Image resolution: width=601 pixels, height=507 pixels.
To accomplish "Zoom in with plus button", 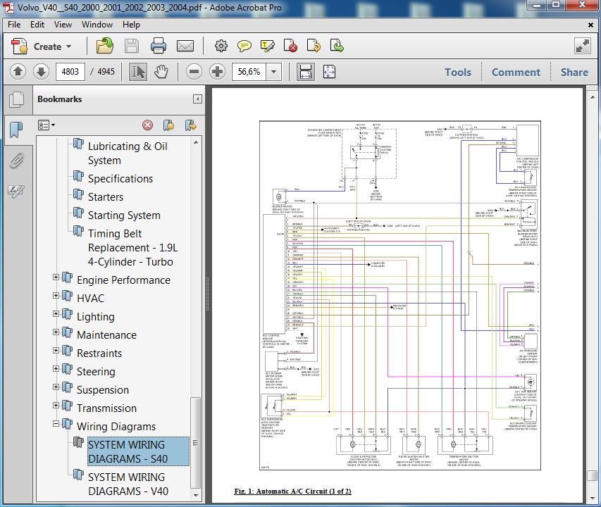I will pyautogui.click(x=217, y=72).
